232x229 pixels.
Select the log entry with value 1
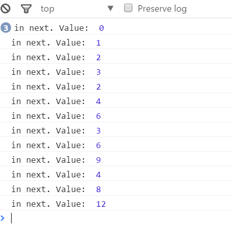(116, 42)
